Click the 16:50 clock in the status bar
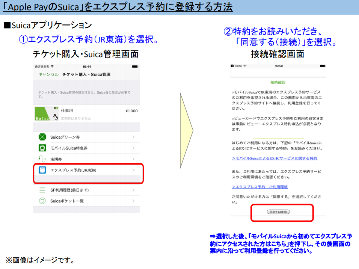Image resolution: width=359 pixels, height=269 pixels. coord(279,66)
